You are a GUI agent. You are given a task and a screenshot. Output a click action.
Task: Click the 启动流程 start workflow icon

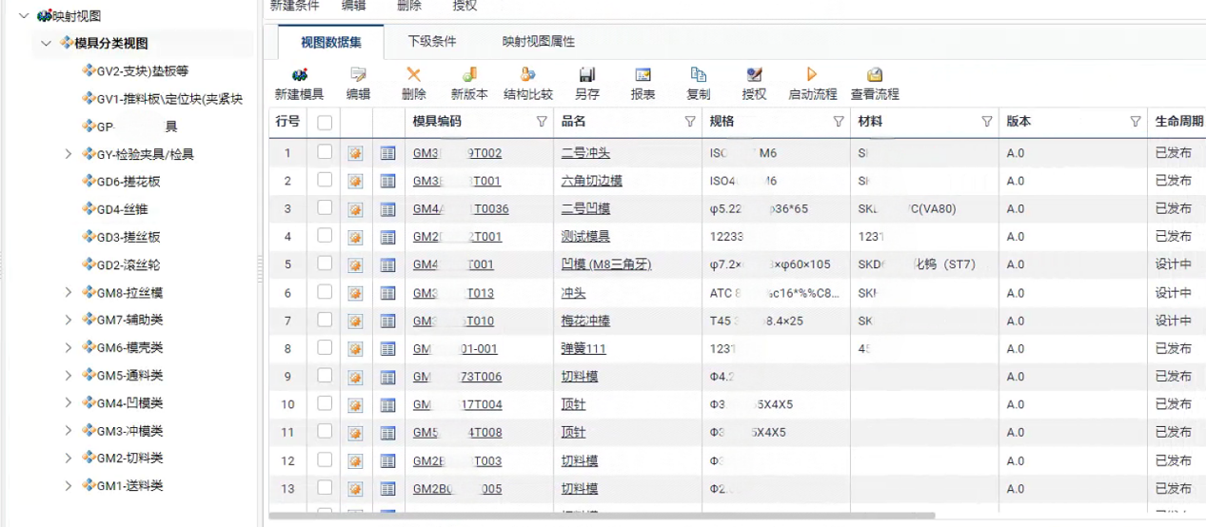coord(812,75)
